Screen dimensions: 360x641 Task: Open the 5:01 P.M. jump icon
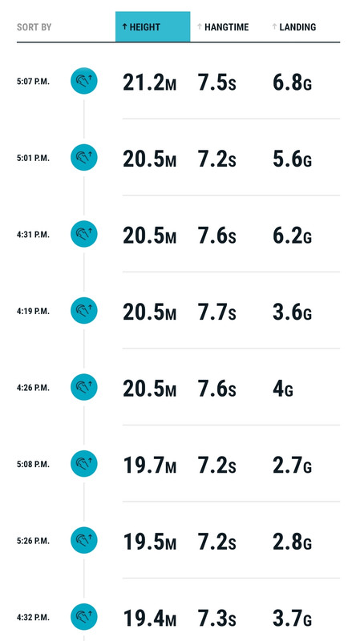84,157
